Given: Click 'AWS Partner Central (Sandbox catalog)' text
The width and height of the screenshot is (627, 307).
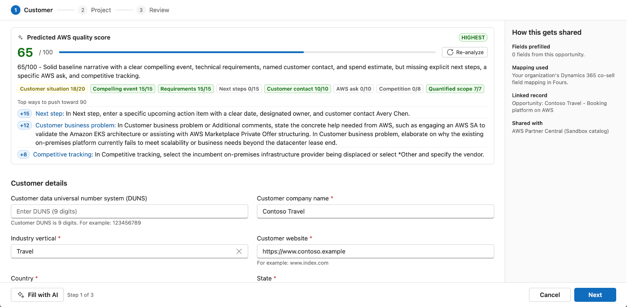Looking at the screenshot, I should tap(560, 131).
